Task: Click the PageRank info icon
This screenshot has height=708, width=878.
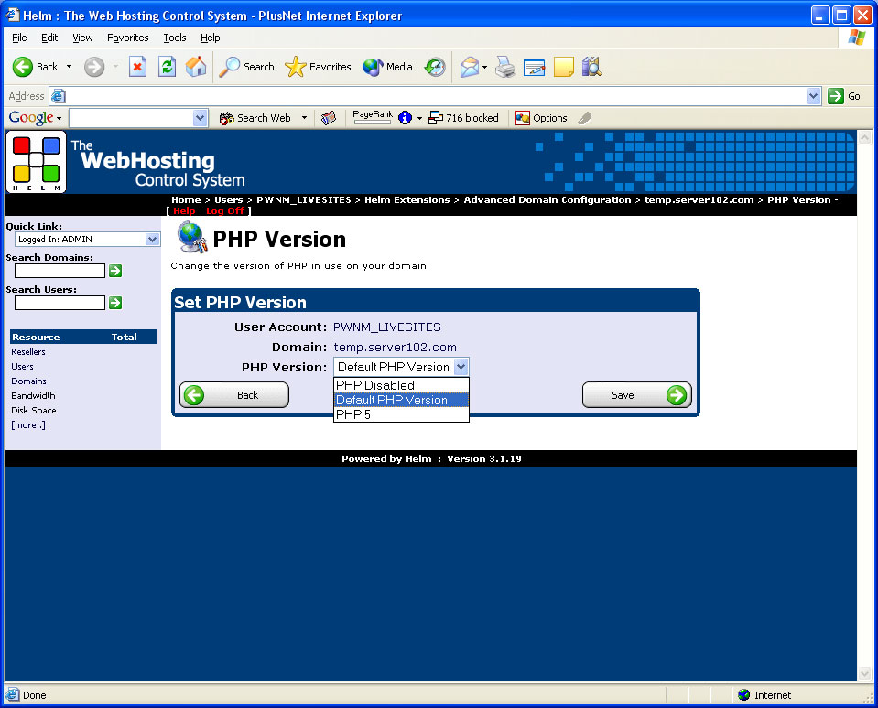Action: [405, 118]
